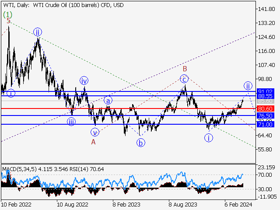Click the circled iii wave label
Image resolution: width=280 pixels, height=210 pixels.
coord(71,122)
